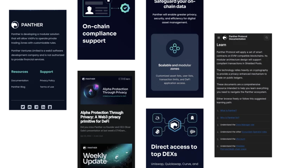Open the documentation hamburger menu
This screenshot has width=281, height=168.
tap(218, 38)
